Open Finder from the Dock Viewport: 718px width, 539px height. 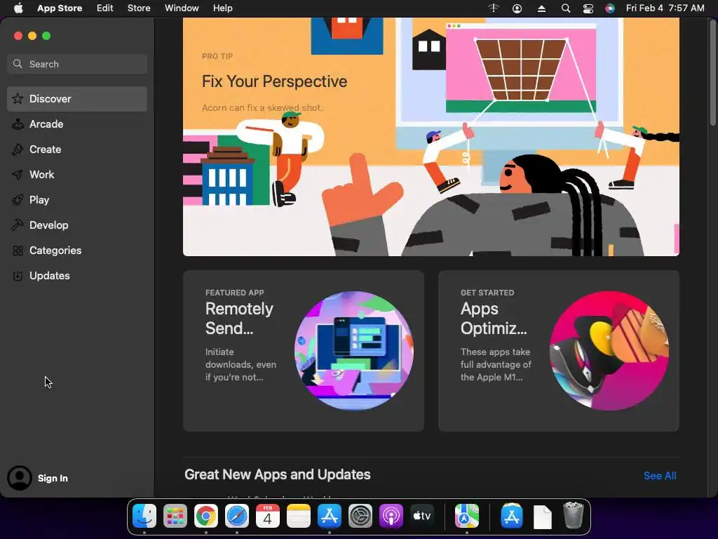[x=144, y=516]
